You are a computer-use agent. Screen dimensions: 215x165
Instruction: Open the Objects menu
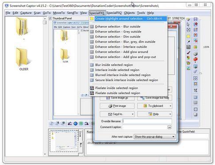click(129, 13)
